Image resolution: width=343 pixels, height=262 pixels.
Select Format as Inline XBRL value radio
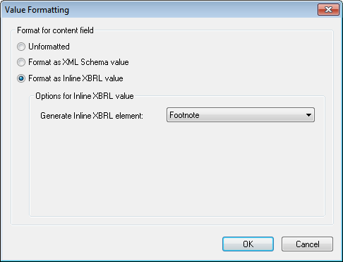point(21,78)
